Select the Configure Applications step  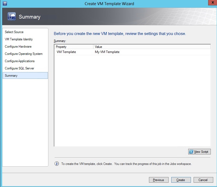[x=20, y=61]
